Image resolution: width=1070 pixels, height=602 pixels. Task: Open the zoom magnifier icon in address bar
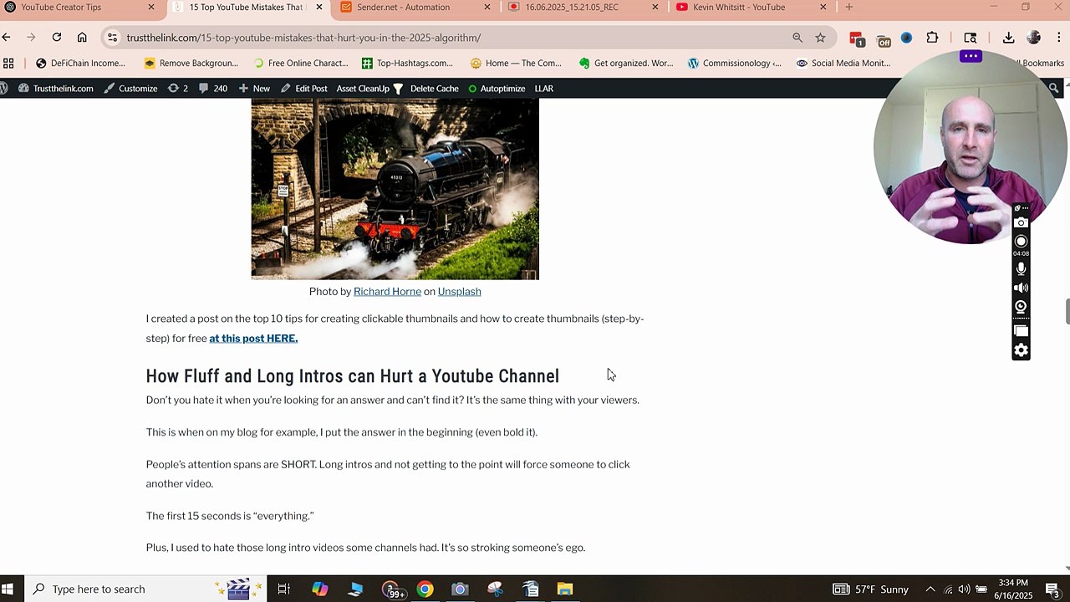tap(797, 38)
